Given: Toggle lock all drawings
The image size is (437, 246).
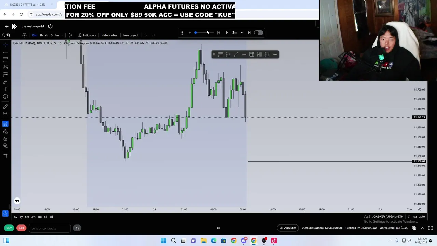Looking at the screenshot, I should pyautogui.click(x=5, y=139).
